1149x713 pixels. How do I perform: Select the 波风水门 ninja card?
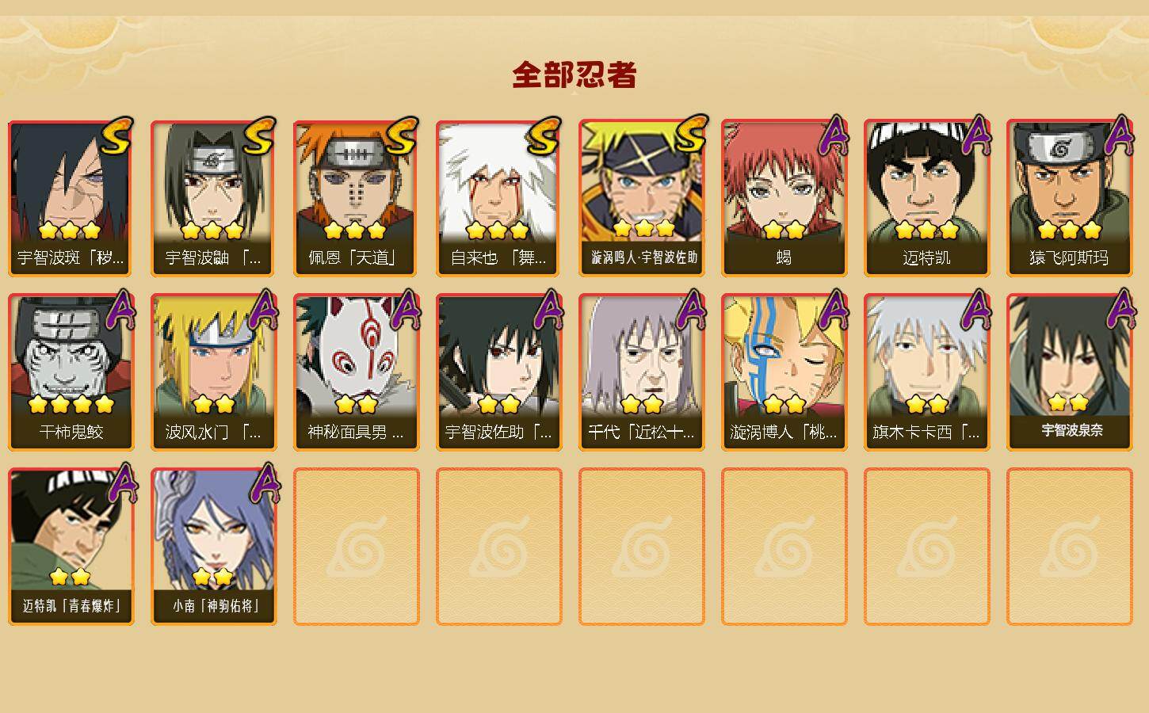213,372
